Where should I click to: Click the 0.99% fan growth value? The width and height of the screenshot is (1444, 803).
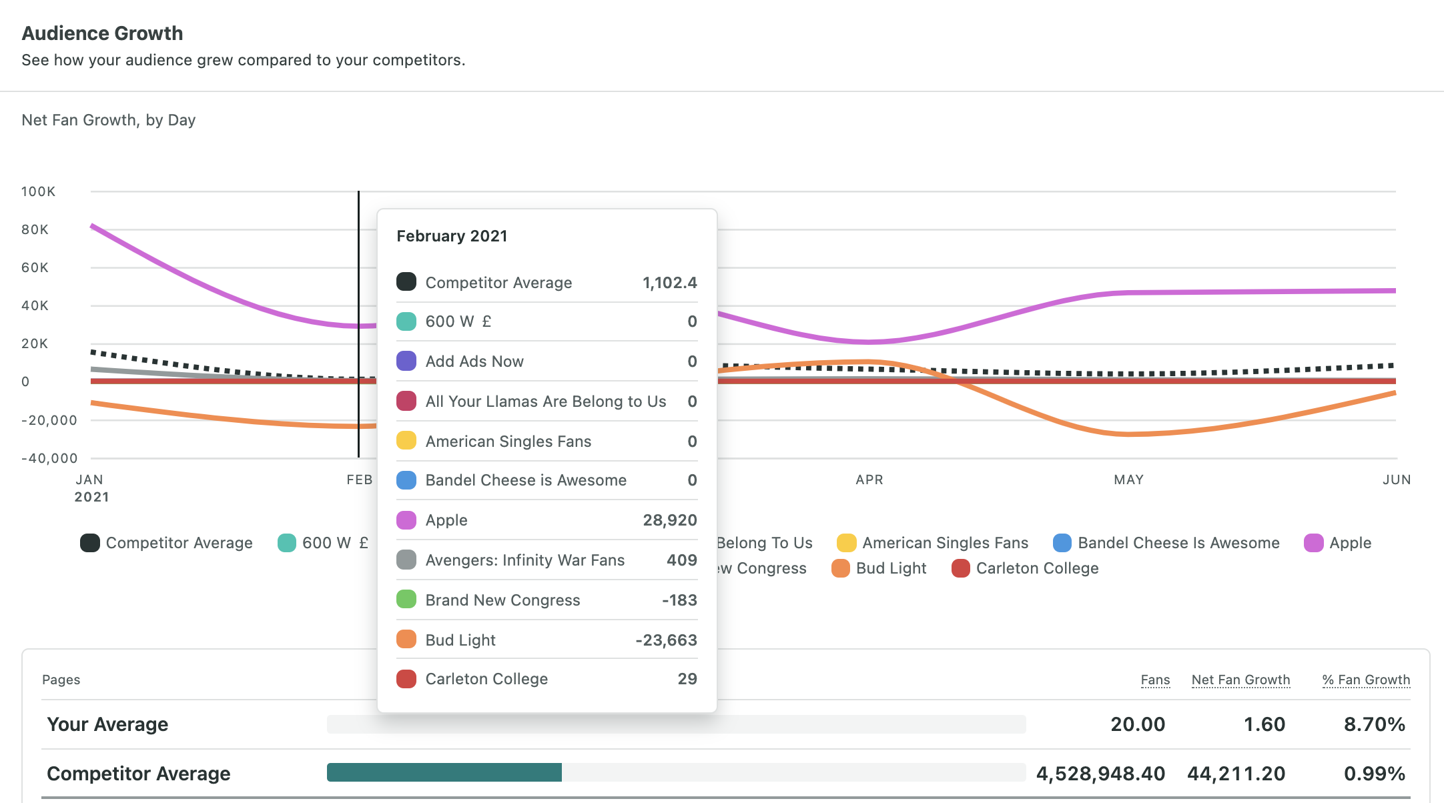[x=1375, y=774]
